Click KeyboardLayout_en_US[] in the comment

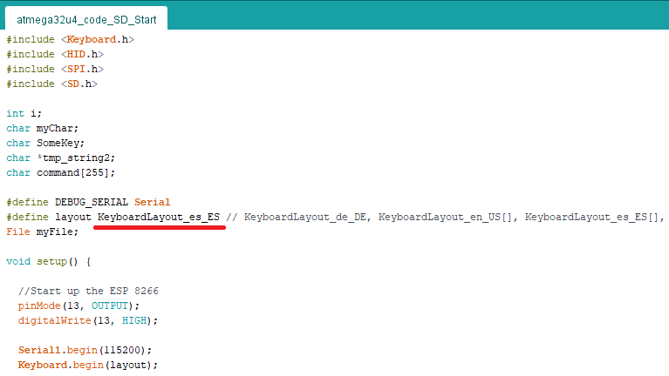[445, 218]
